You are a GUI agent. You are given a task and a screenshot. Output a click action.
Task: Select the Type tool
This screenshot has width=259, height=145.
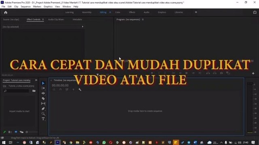pyautogui.click(x=43, y=119)
